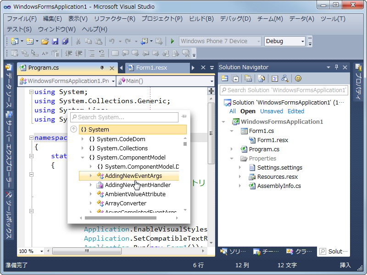Screen dimensions: 367x275
Task: Click the Collapse All icon in Solution Navigator
Action: coord(235,78)
